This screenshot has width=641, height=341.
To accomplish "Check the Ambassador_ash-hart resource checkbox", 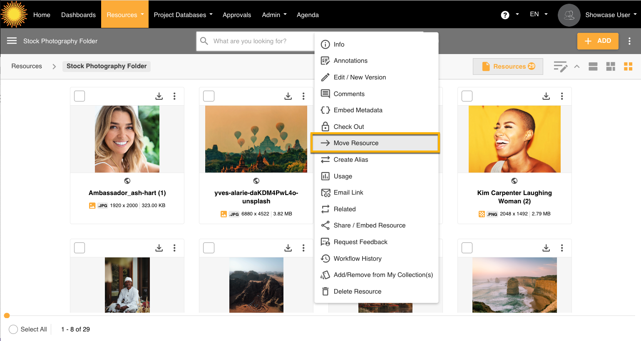I will pyautogui.click(x=80, y=96).
